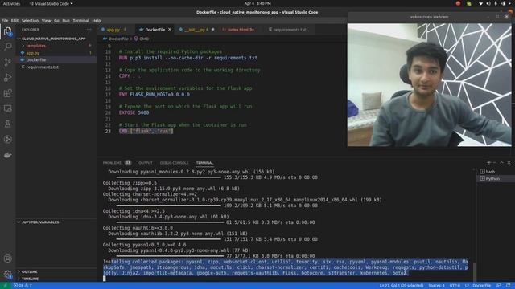Viewport: 515px width, 289px height.
Task: Open the Remote Explorer monitor icon
Action: tap(7, 108)
